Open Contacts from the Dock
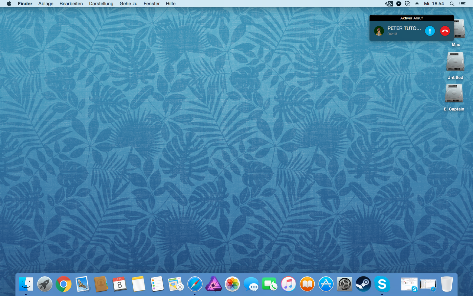 click(x=101, y=284)
